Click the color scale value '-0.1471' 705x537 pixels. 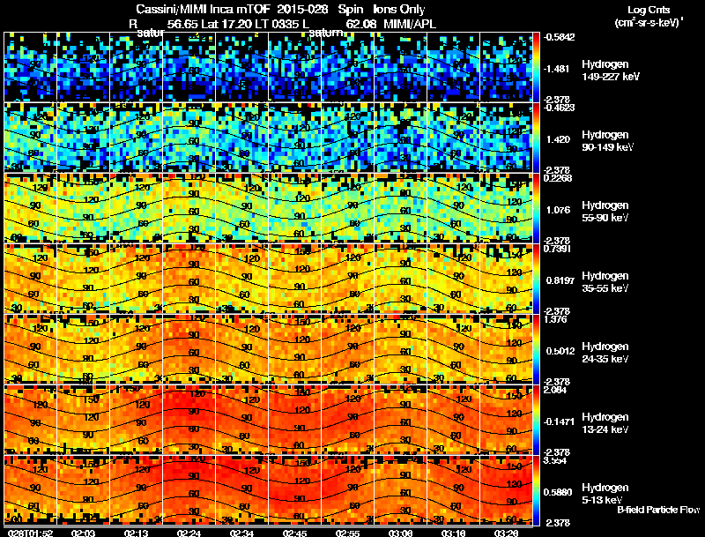[559, 421]
